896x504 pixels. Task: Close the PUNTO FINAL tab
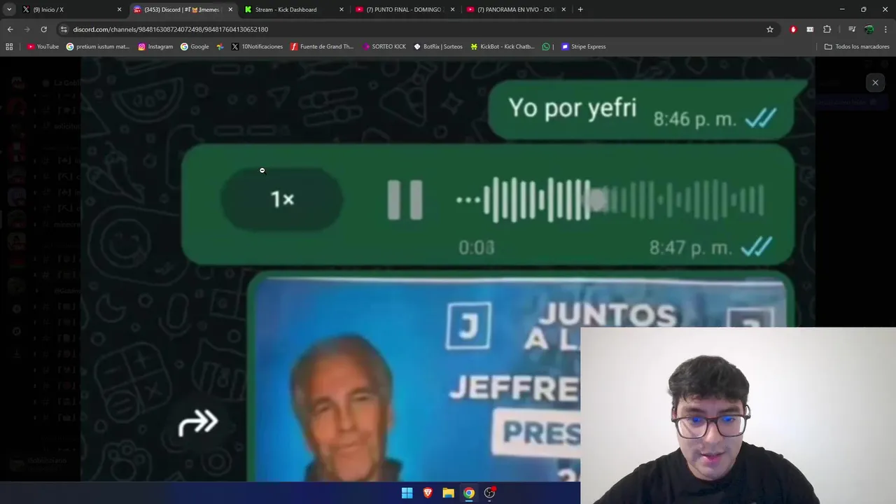(x=452, y=10)
